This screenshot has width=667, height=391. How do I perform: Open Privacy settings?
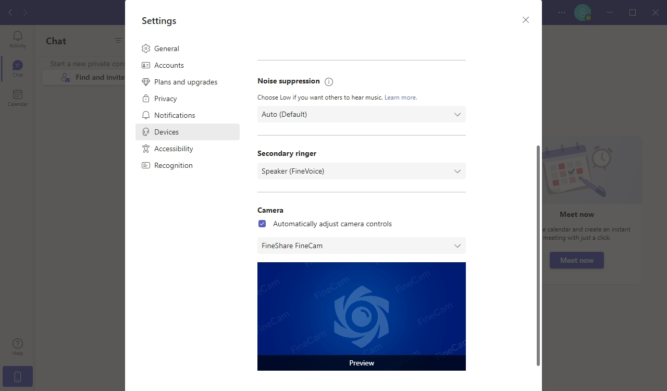[x=188, y=99]
